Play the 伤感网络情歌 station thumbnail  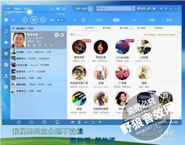101,99
